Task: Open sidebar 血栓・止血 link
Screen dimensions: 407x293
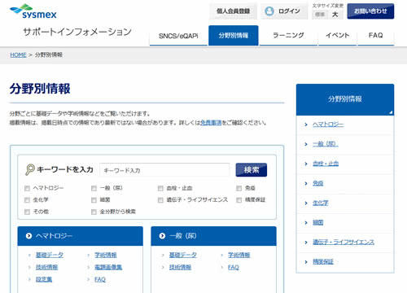Action: click(x=326, y=164)
